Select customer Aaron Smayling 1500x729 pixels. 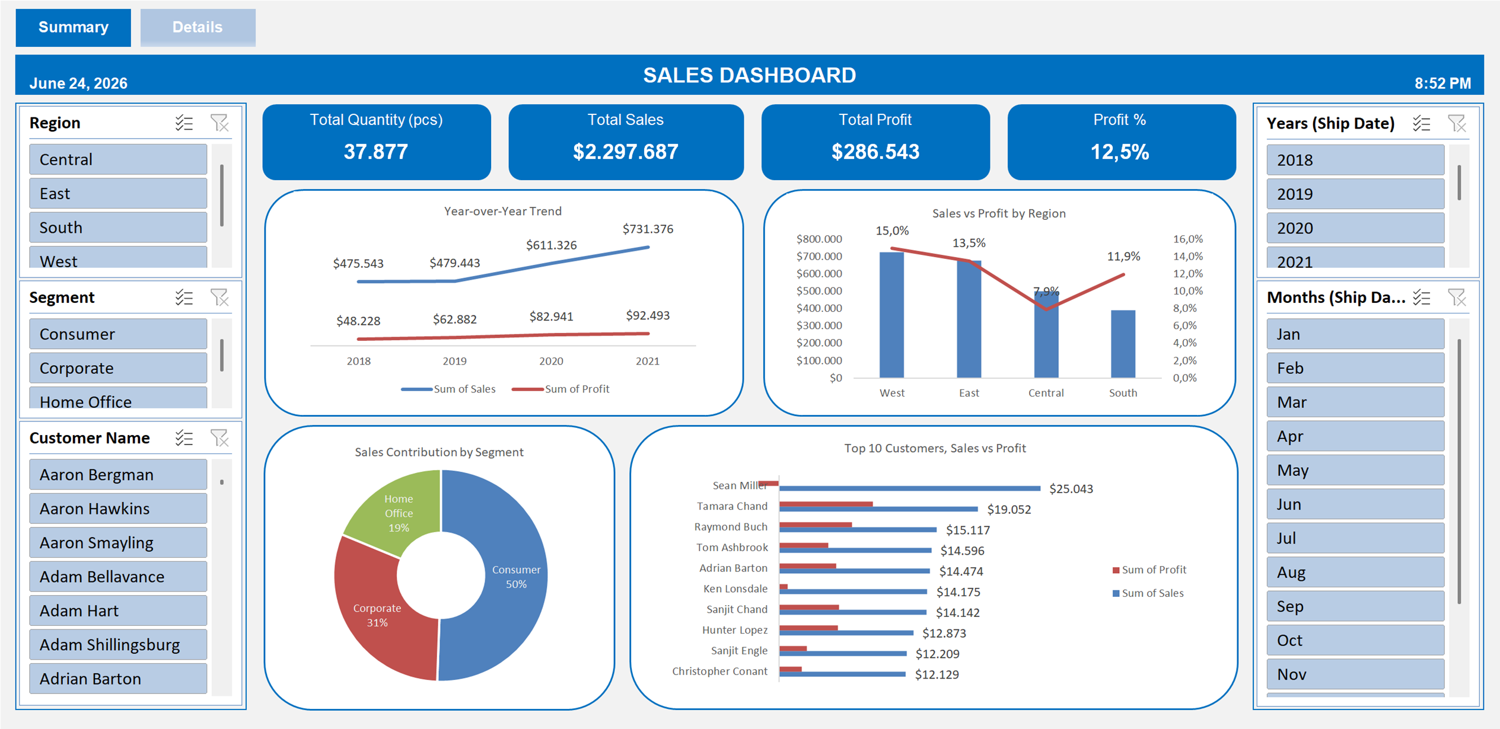pyautogui.click(x=118, y=542)
